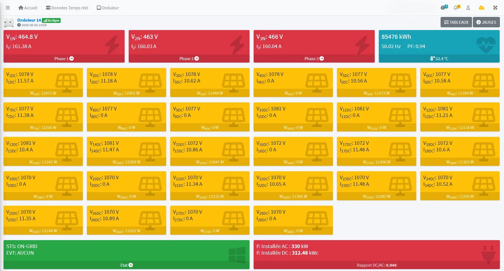Image resolution: width=504 pixels, height=271 pixels.
Task: Toggle fullscreen with the expand icon
Action: point(495,8)
